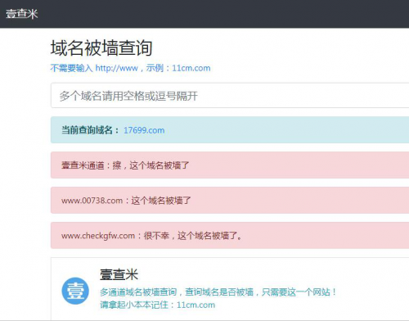Click the hint text showing example 11cm.com
The height and width of the screenshot is (321, 409).
point(130,68)
